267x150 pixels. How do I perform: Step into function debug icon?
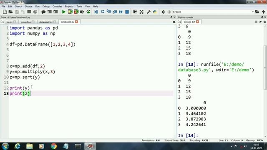108,12
